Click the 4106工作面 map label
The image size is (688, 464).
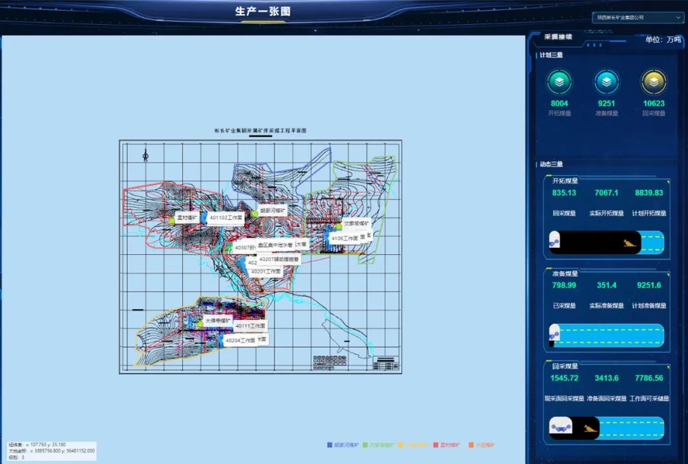click(345, 238)
